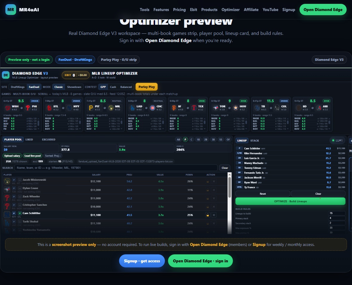The image size is (352, 285).
Task: Click the exclude X for Dylan Cease
Action: click(x=214, y=190)
